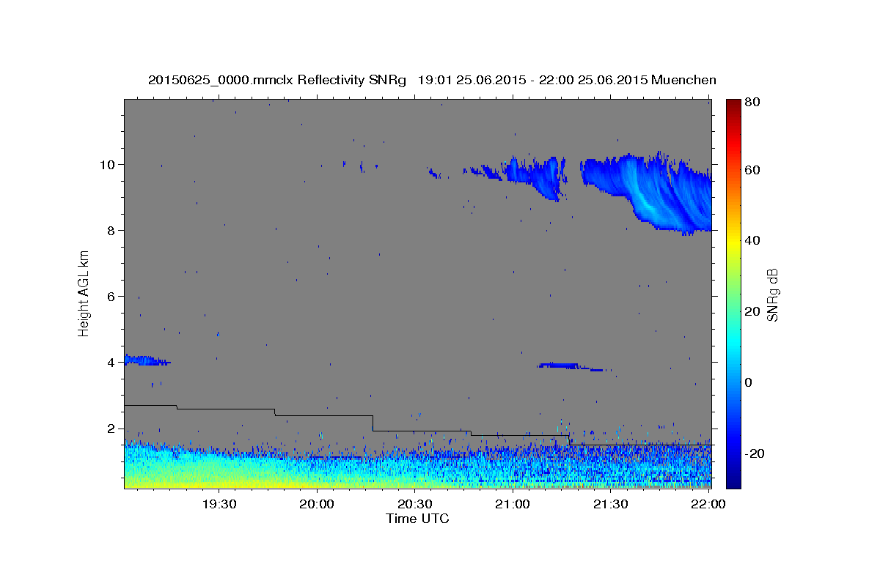This screenshot has height=586, width=880.
Task: Click the yellow band of the colorbar
Action: (733, 241)
